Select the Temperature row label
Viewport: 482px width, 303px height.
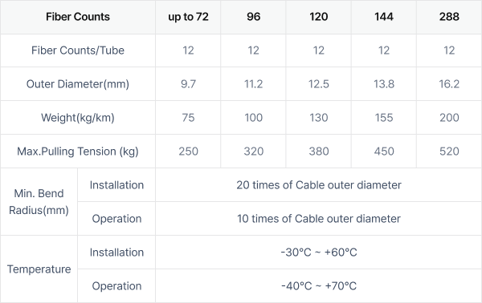click(39, 269)
